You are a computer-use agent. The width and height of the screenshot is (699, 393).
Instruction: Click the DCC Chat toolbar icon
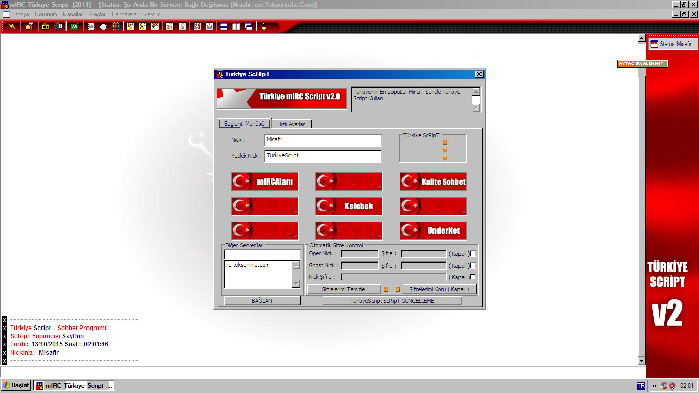143,26
